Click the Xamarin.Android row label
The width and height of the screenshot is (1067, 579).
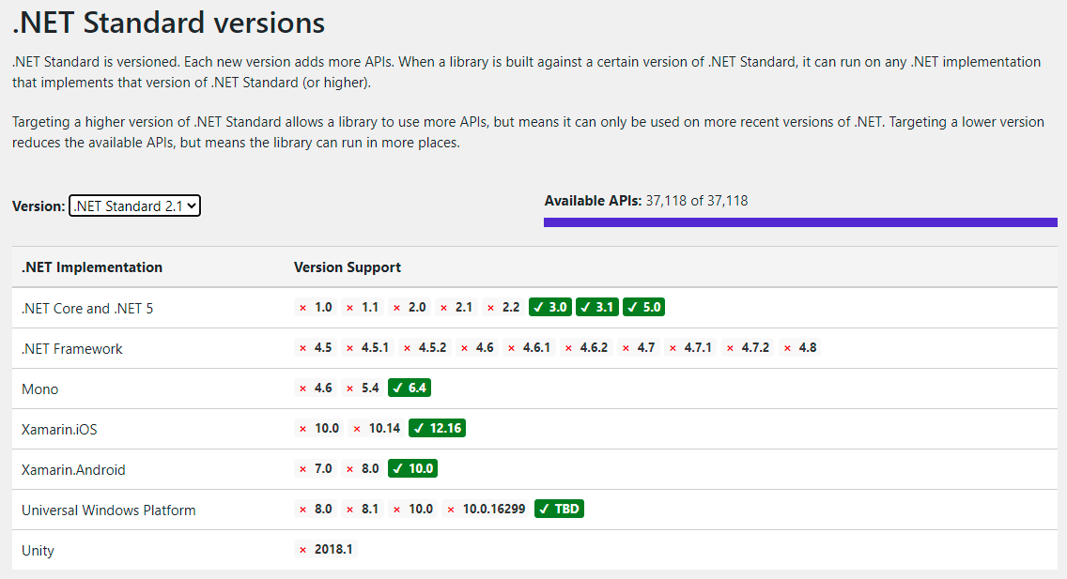73,469
